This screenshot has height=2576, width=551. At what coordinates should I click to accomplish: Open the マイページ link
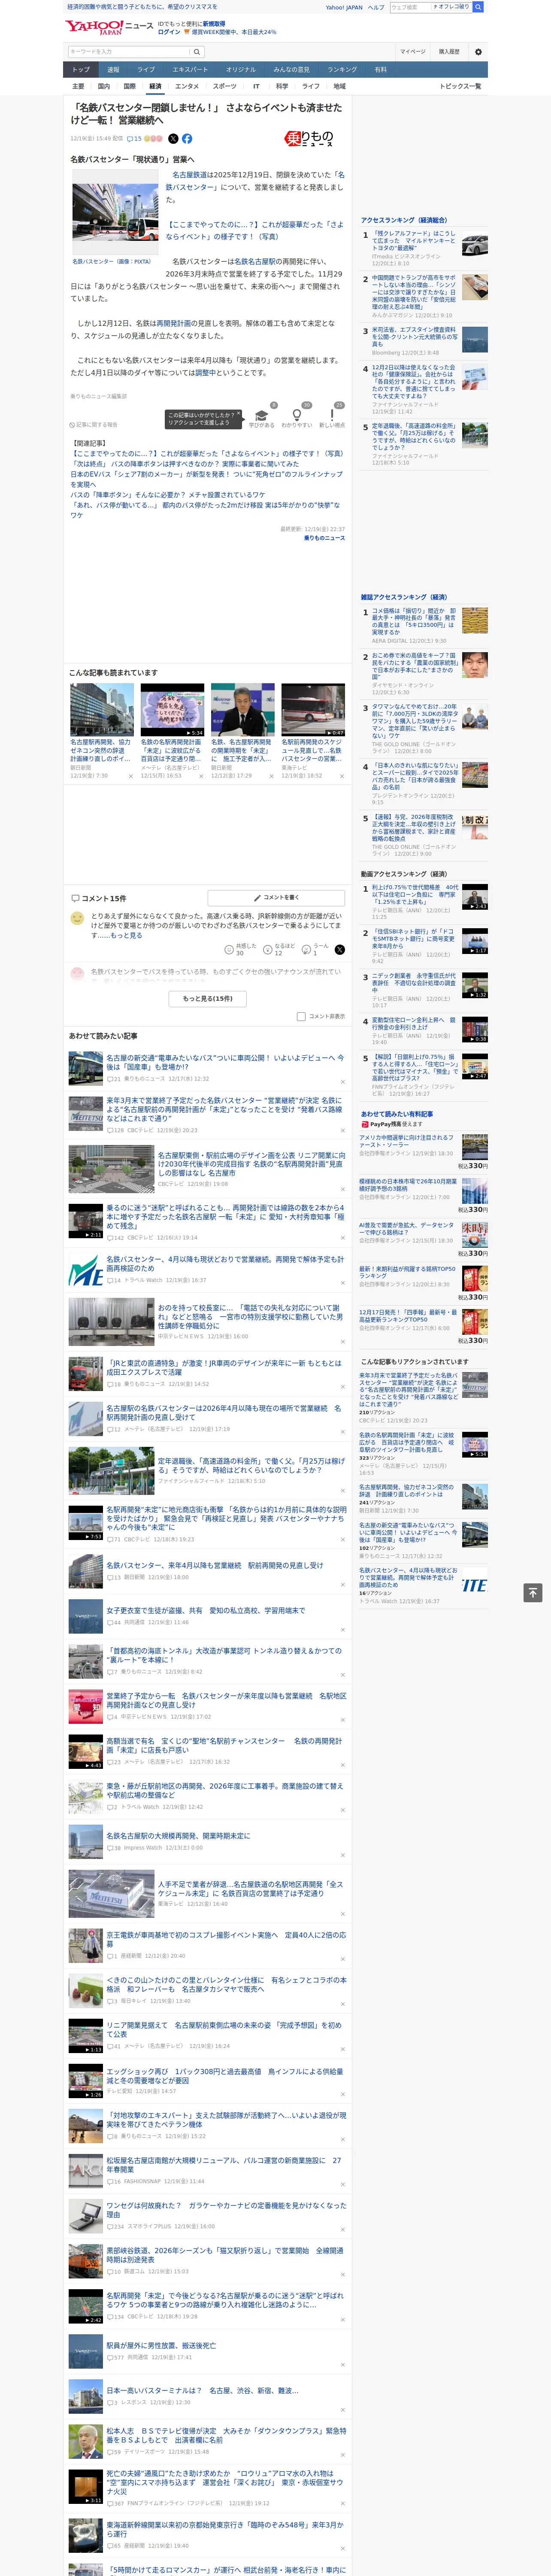412,52
